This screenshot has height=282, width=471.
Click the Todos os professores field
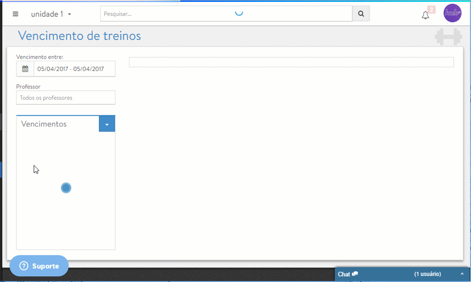[65, 97]
